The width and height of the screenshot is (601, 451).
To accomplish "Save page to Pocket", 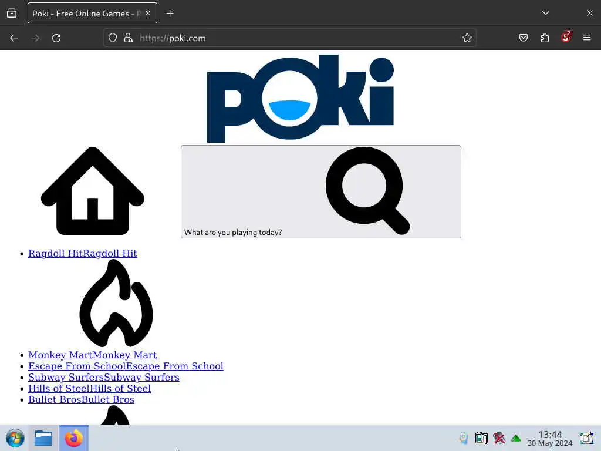I will point(523,38).
